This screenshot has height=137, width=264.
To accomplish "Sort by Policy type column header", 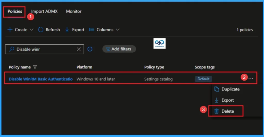I will pos(154,67).
